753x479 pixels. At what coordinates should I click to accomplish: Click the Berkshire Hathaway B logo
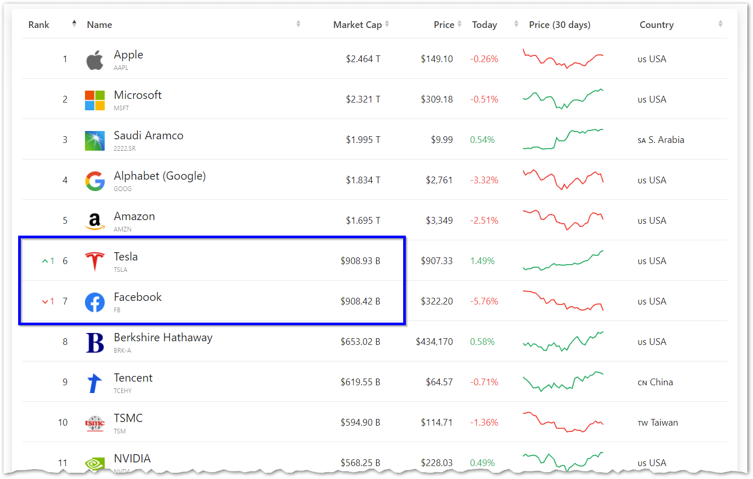click(x=95, y=342)
